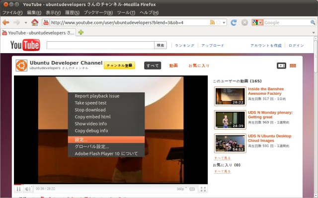Image resolution: width=318 pixels, height=198 pixels.
Task: Open the 表示(V) menu
Action: click(53, 12)
